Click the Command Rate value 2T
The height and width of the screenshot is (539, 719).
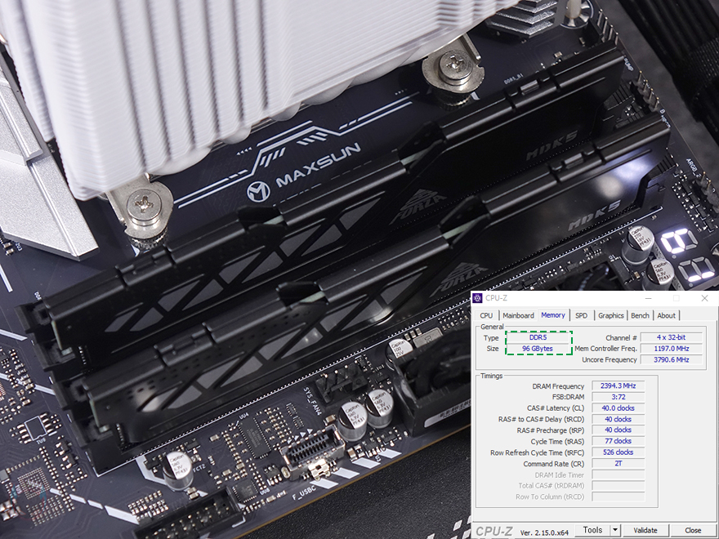(x=619, y=463)
